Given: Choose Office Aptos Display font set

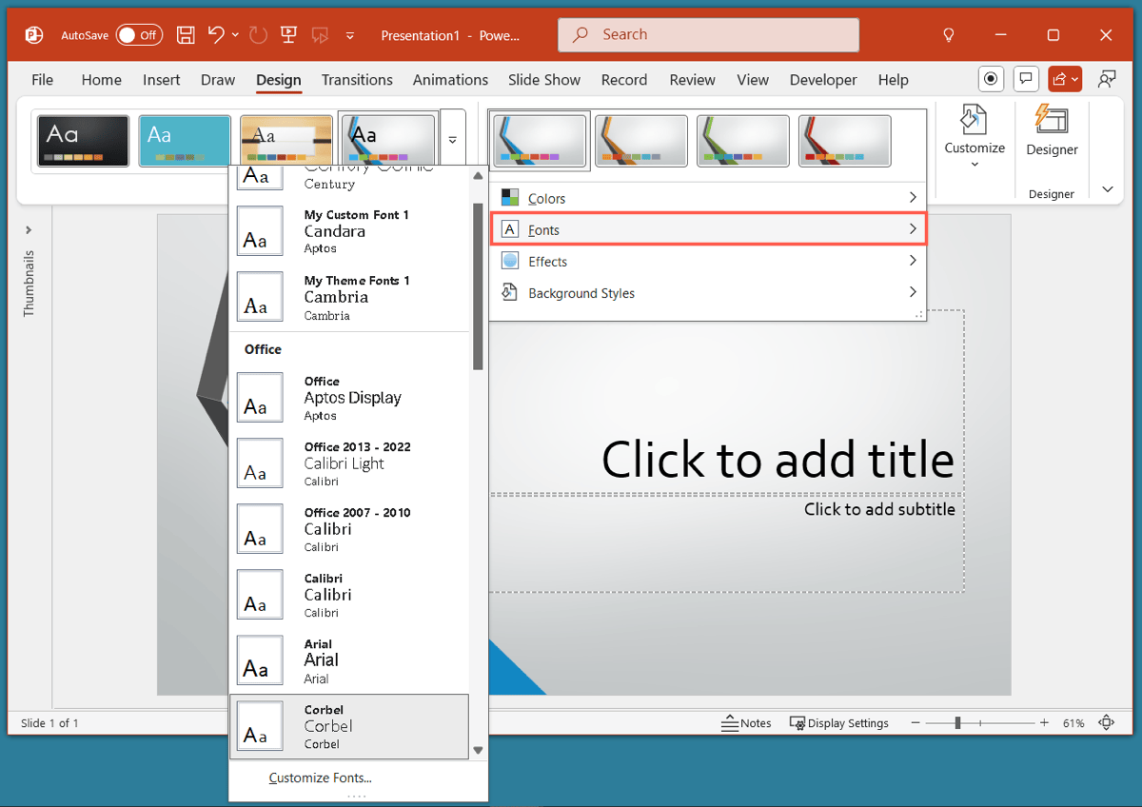Looking at the screenshot, I should pyautogui.click(x=349, y=398).
